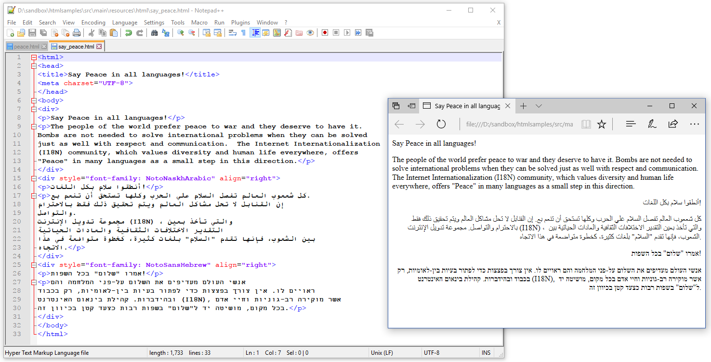The width and height of the screenshot is (711, 362).
Task: Collapse the head fold marker on line 2
Action: 34,66
